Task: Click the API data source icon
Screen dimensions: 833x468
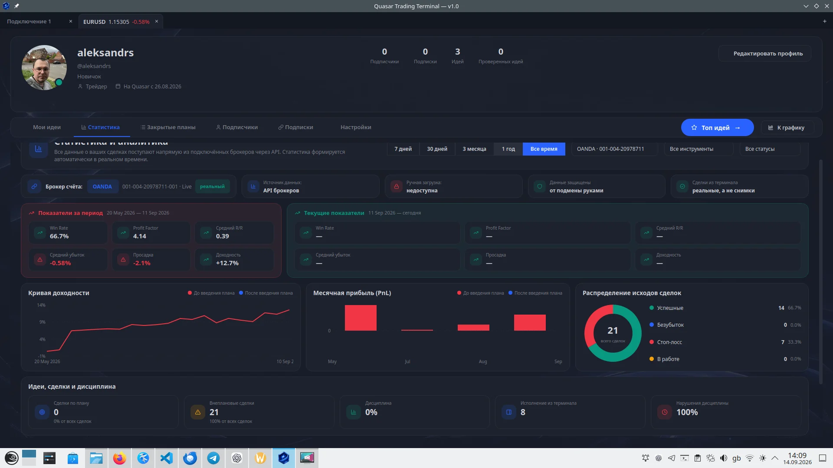Action: (x=253, y=186)
